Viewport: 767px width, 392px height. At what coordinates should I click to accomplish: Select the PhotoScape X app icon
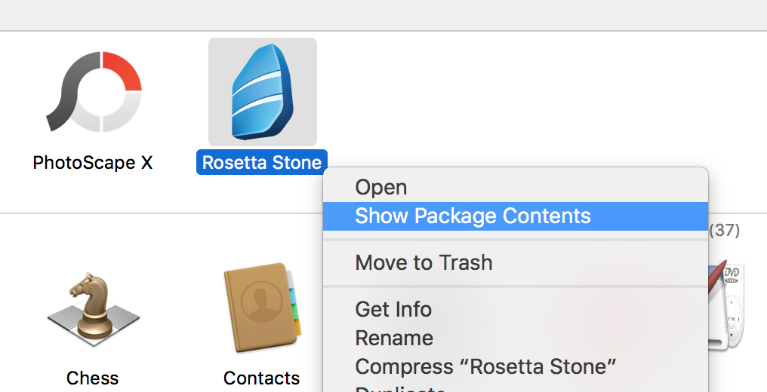click(x=93, y=92)
